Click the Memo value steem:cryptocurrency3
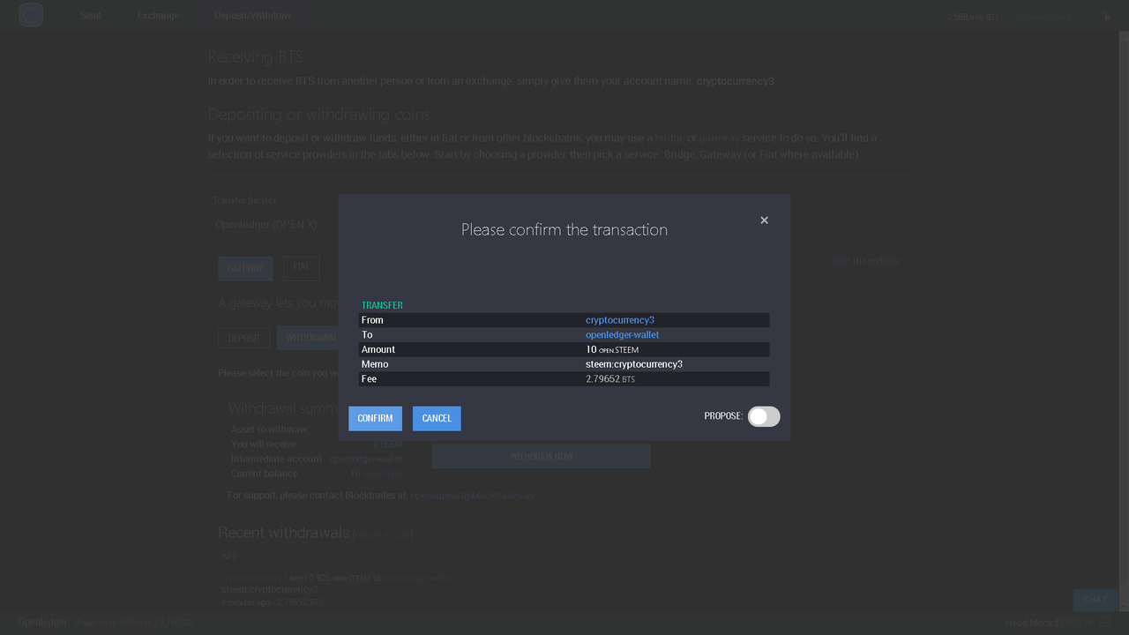Viewport: 1129px width, 635px height. tap(634, 364)
